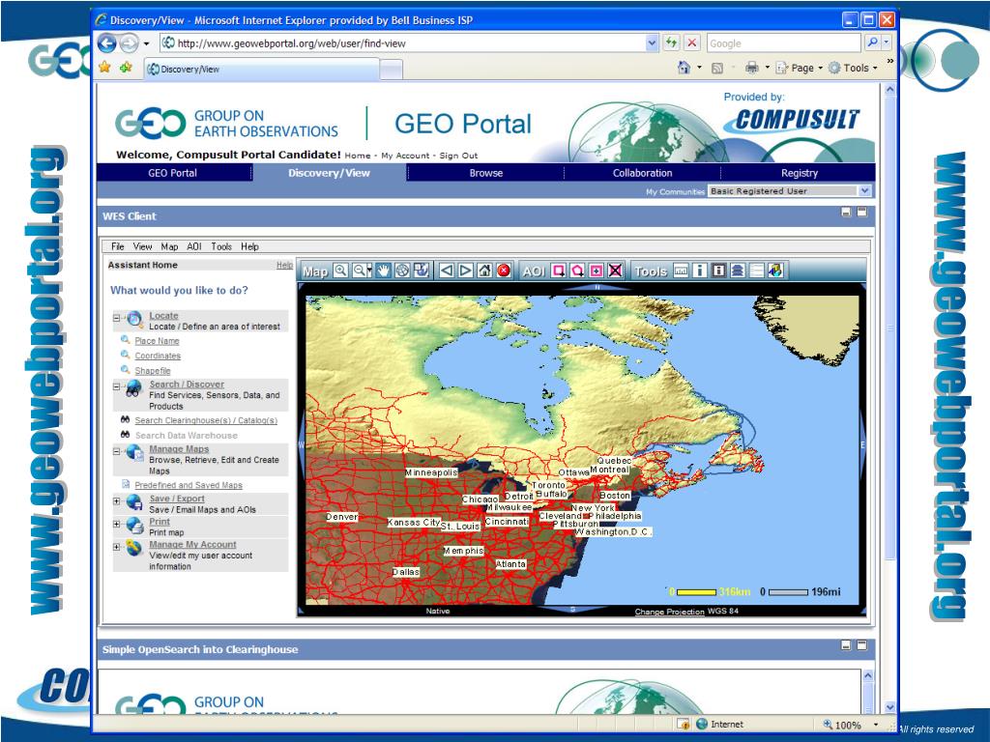
Task: Click the browser refresh button
Action: pos(671,43)
